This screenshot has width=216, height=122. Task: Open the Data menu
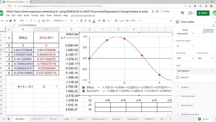tap(42, 15)
